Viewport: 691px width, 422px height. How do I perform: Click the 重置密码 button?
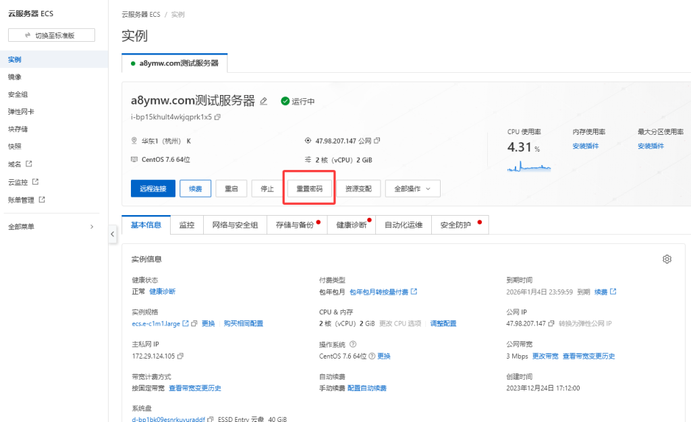(x=309, y=188)
